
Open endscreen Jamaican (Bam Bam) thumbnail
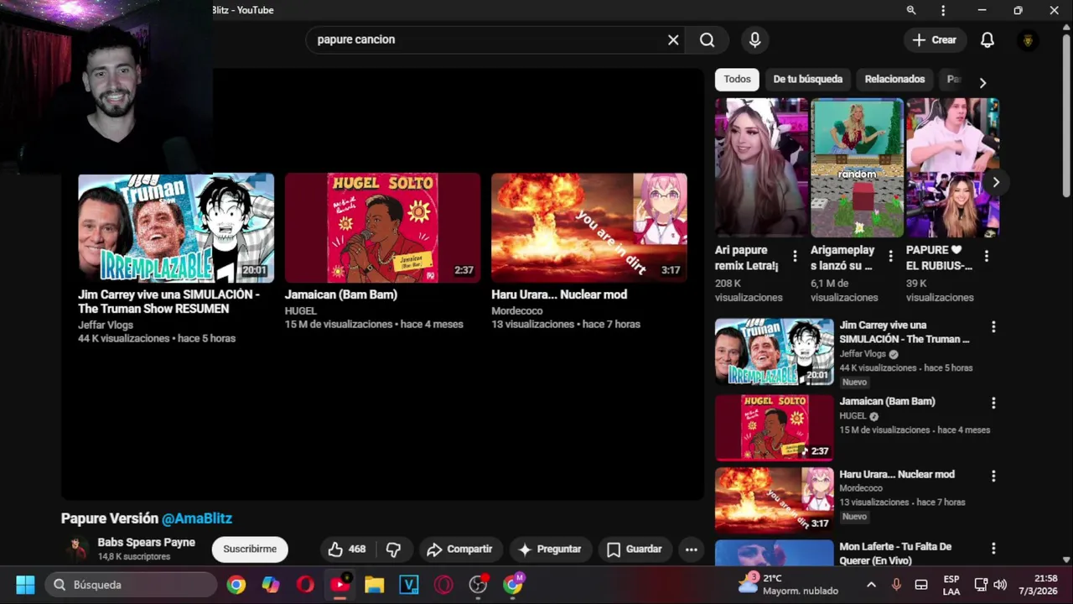(382, 227)
